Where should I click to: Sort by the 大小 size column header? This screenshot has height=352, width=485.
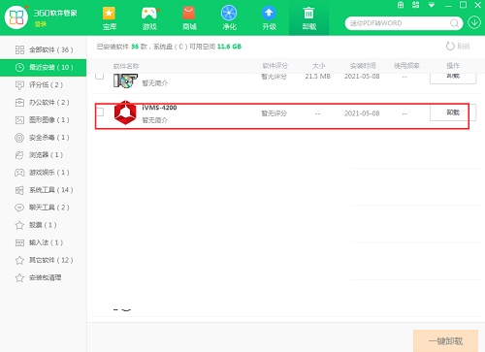tap(318, 66)
